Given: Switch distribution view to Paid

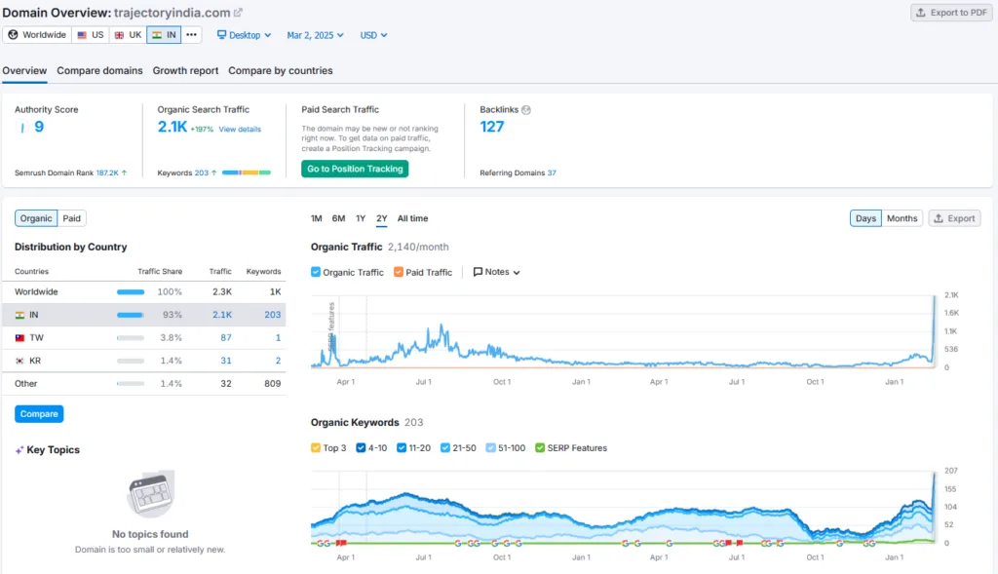Looking at the screenshot, I should click(x=72, y=218).
